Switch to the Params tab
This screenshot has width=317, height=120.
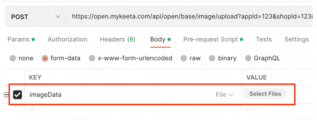click(x=21, y=39)
